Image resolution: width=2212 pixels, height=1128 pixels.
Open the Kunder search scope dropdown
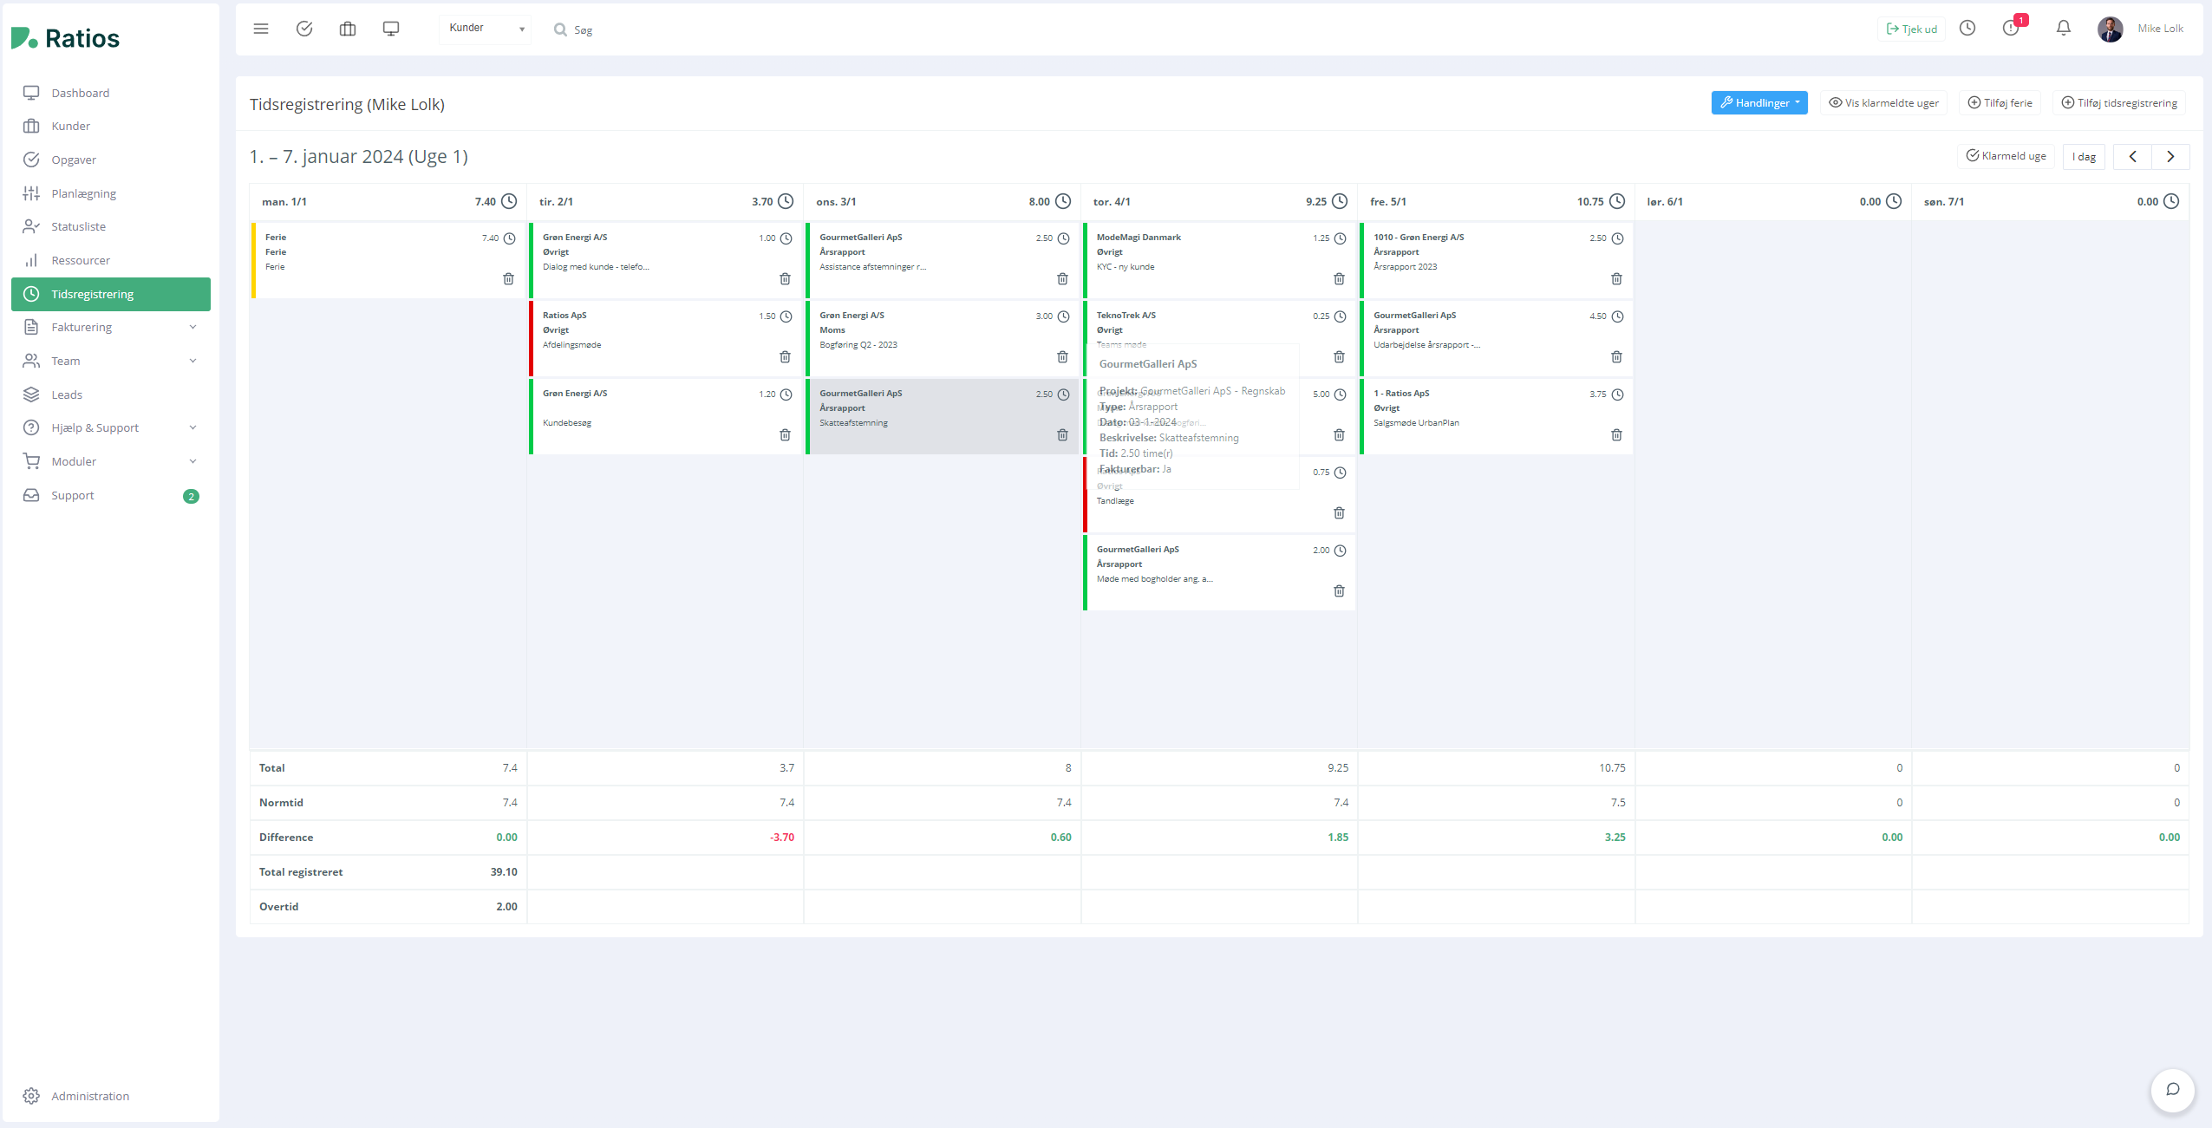[x=486, y=29]
